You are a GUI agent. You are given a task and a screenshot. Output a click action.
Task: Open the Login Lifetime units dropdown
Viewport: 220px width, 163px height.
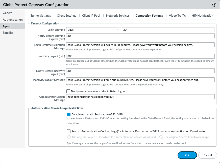(x=118, y=29)
